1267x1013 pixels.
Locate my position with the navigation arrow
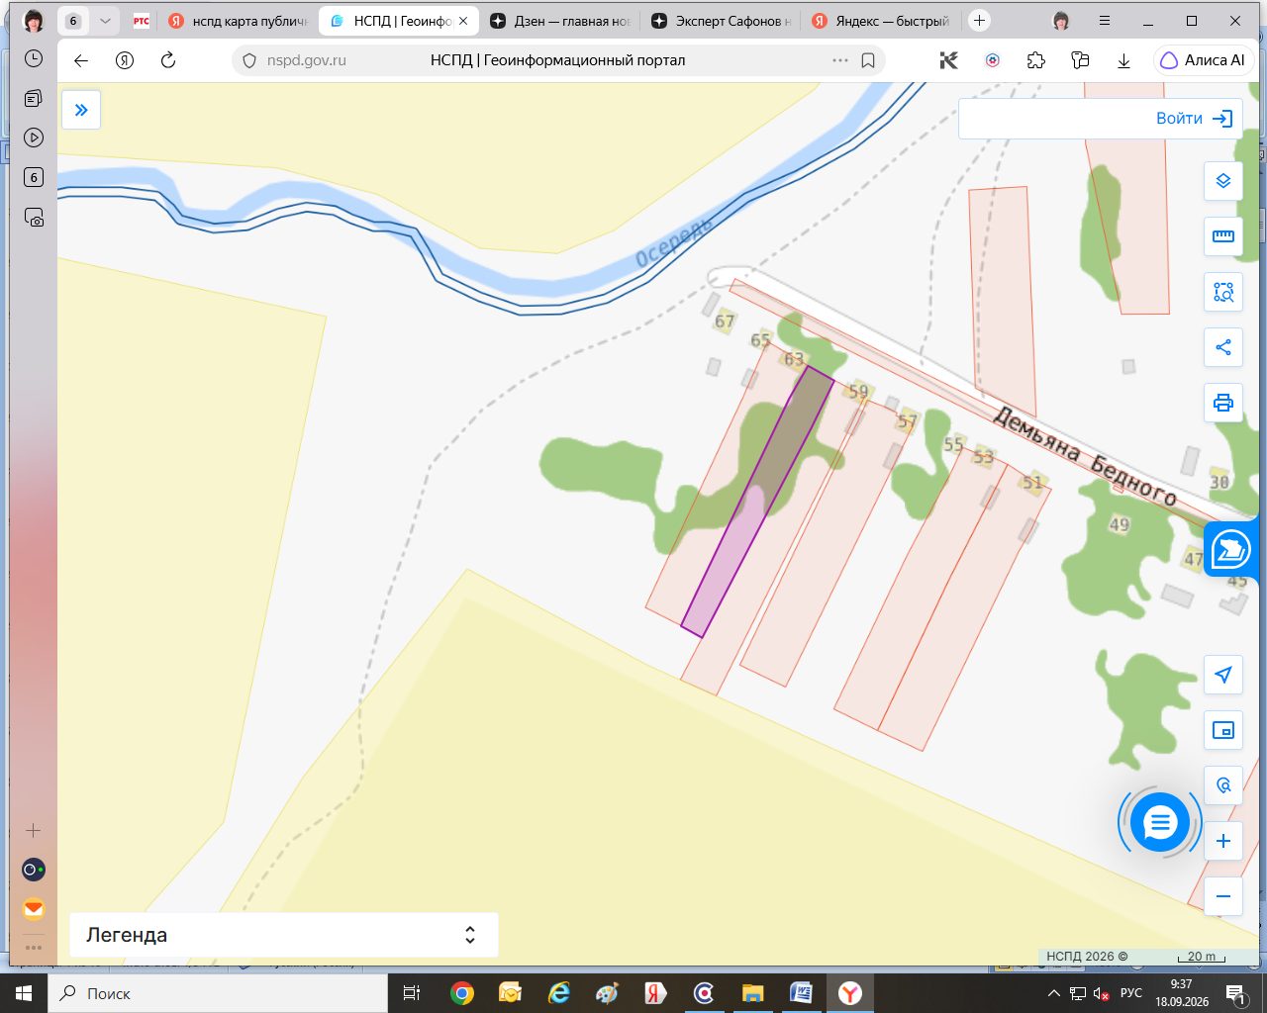tap(1223, 675)
